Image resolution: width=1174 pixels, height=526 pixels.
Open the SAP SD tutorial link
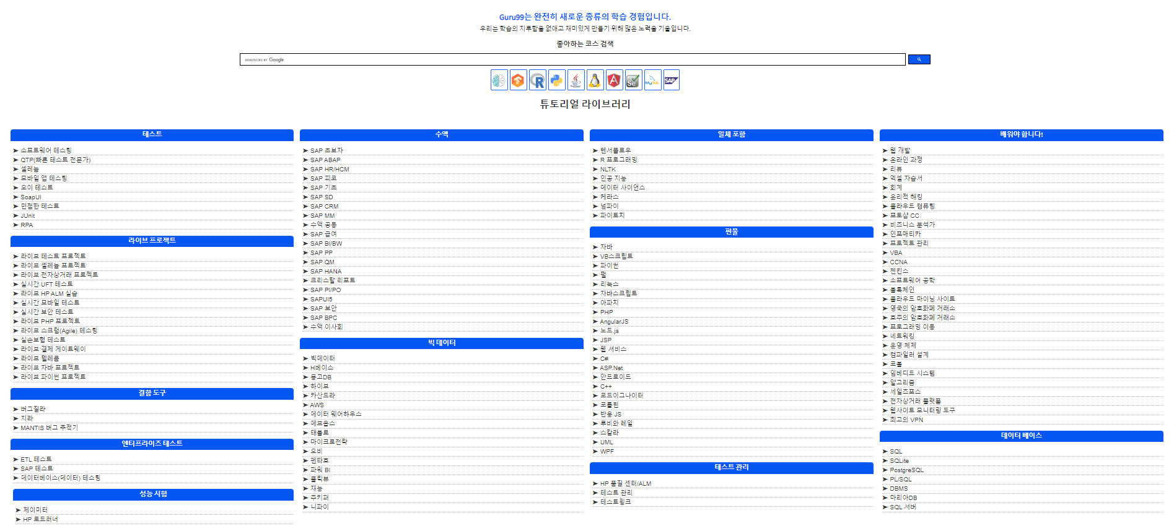(x=322, y=197)
